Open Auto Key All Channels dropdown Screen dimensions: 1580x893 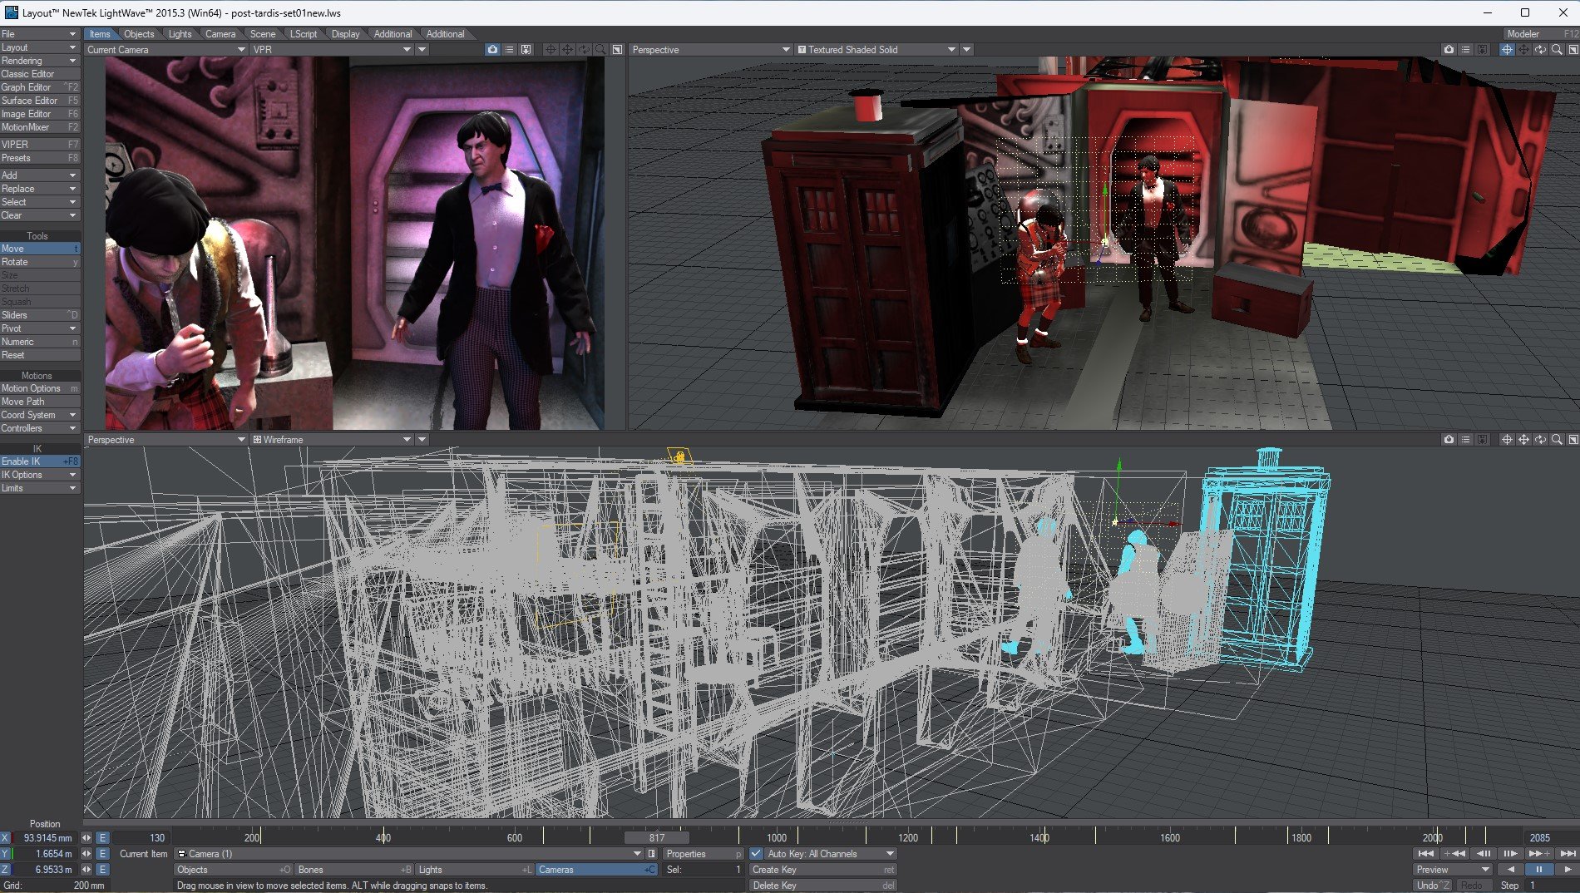click(830, 854)
